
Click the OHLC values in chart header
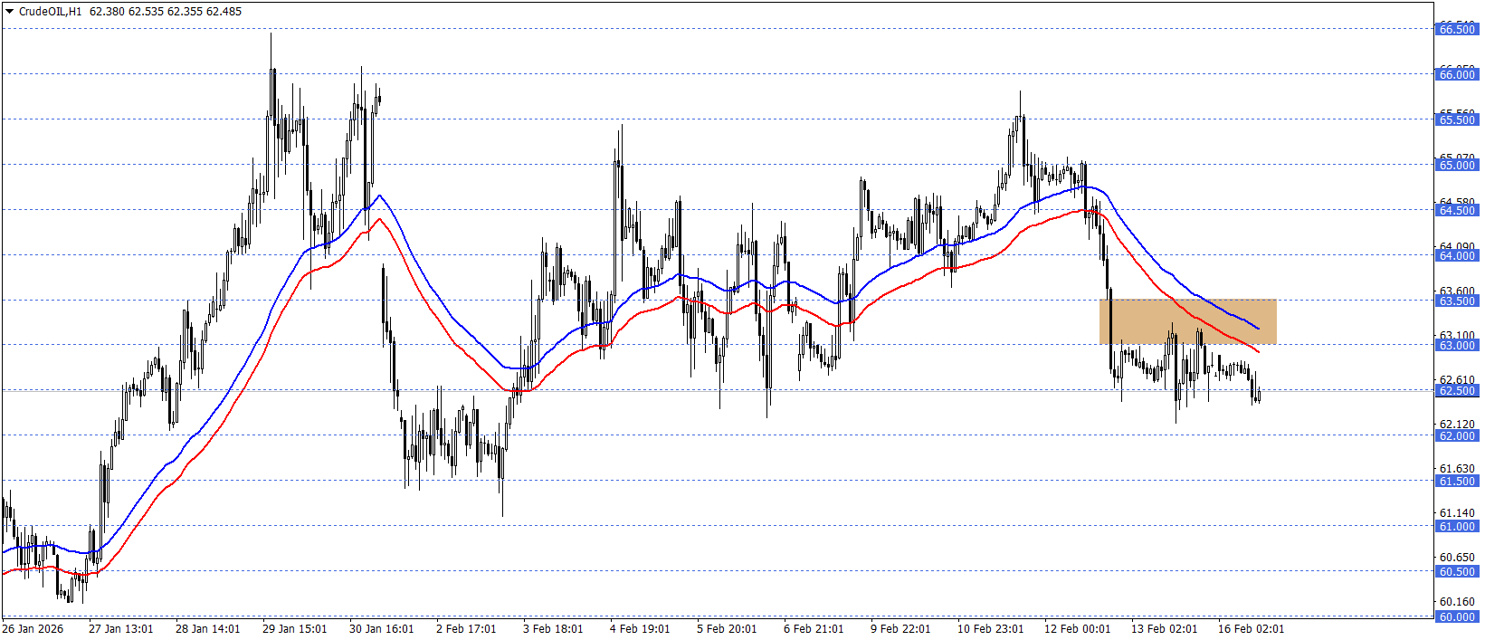pos(166,12)
